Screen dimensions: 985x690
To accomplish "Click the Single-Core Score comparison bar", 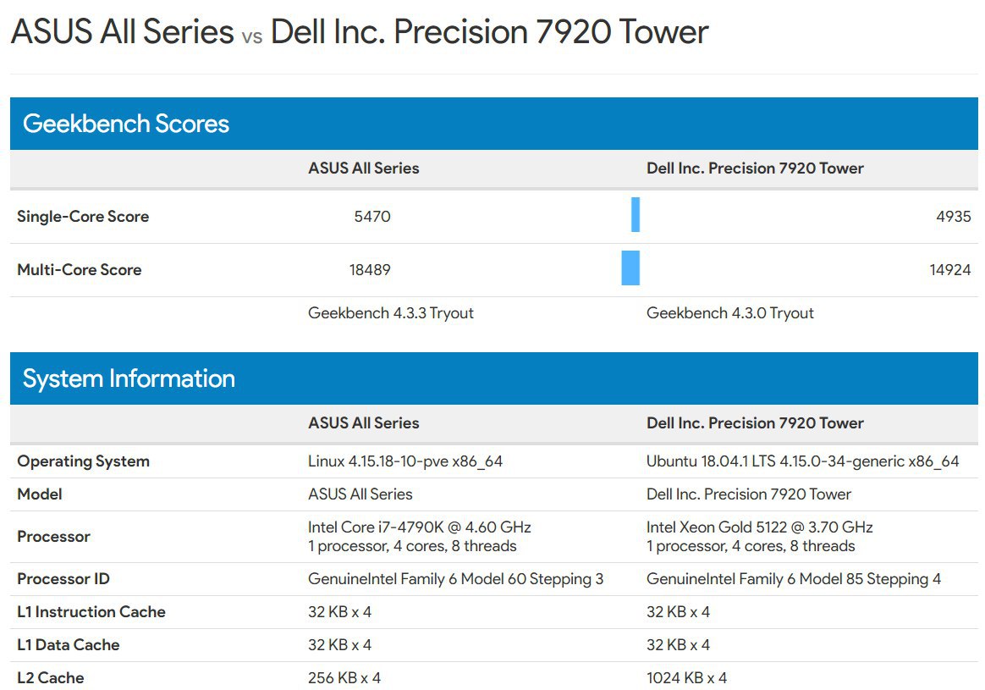I will [636, 215].
